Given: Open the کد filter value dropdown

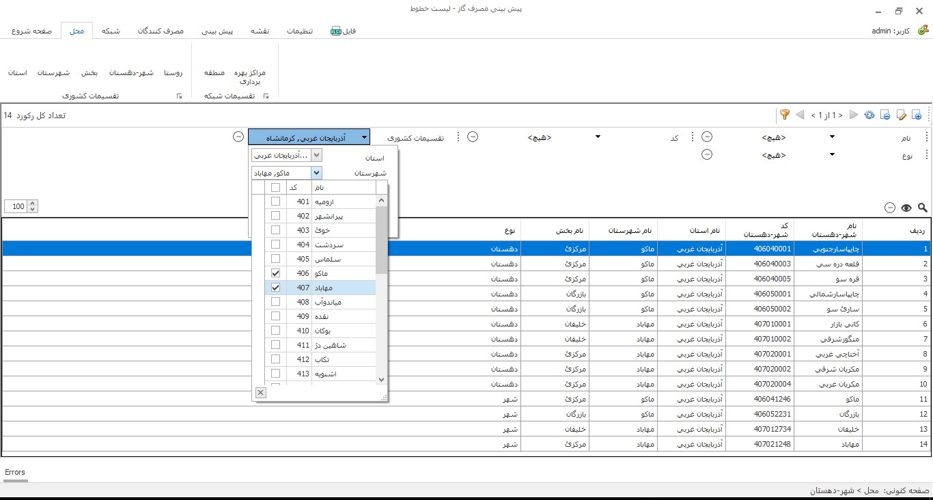Looking at the screenshot, I should click(598, 137).
